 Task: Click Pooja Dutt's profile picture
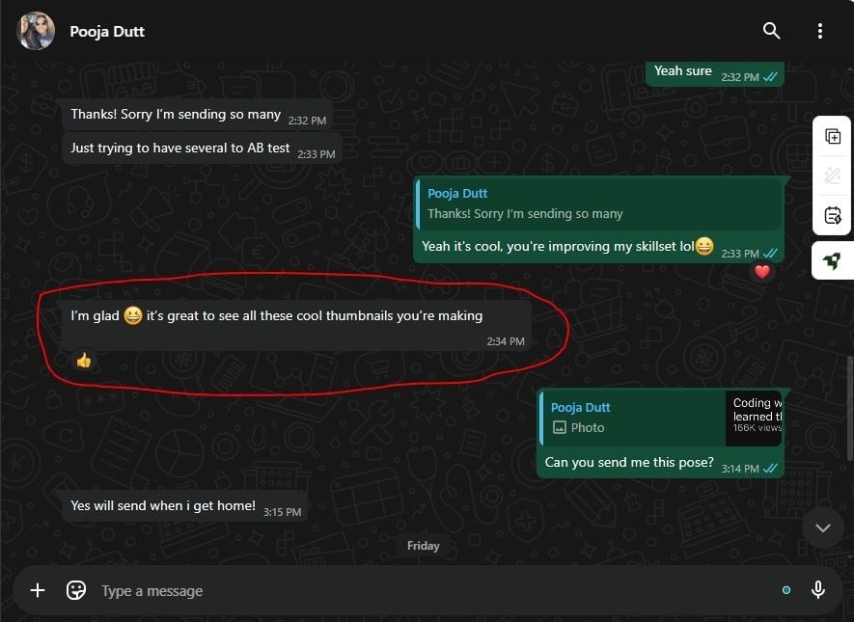click(36, 31)
